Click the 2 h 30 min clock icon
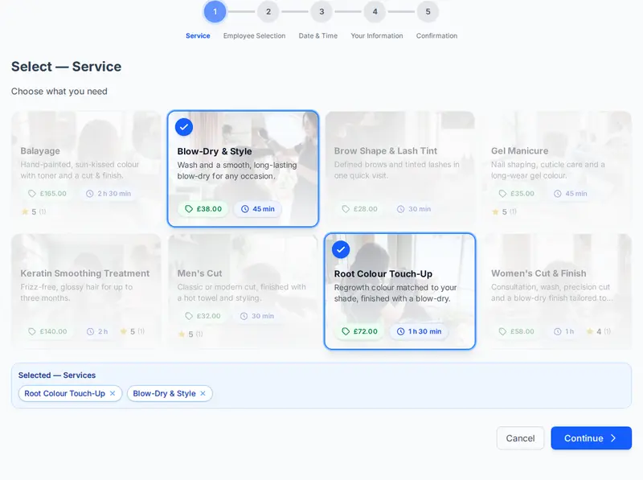 [90, 193]
